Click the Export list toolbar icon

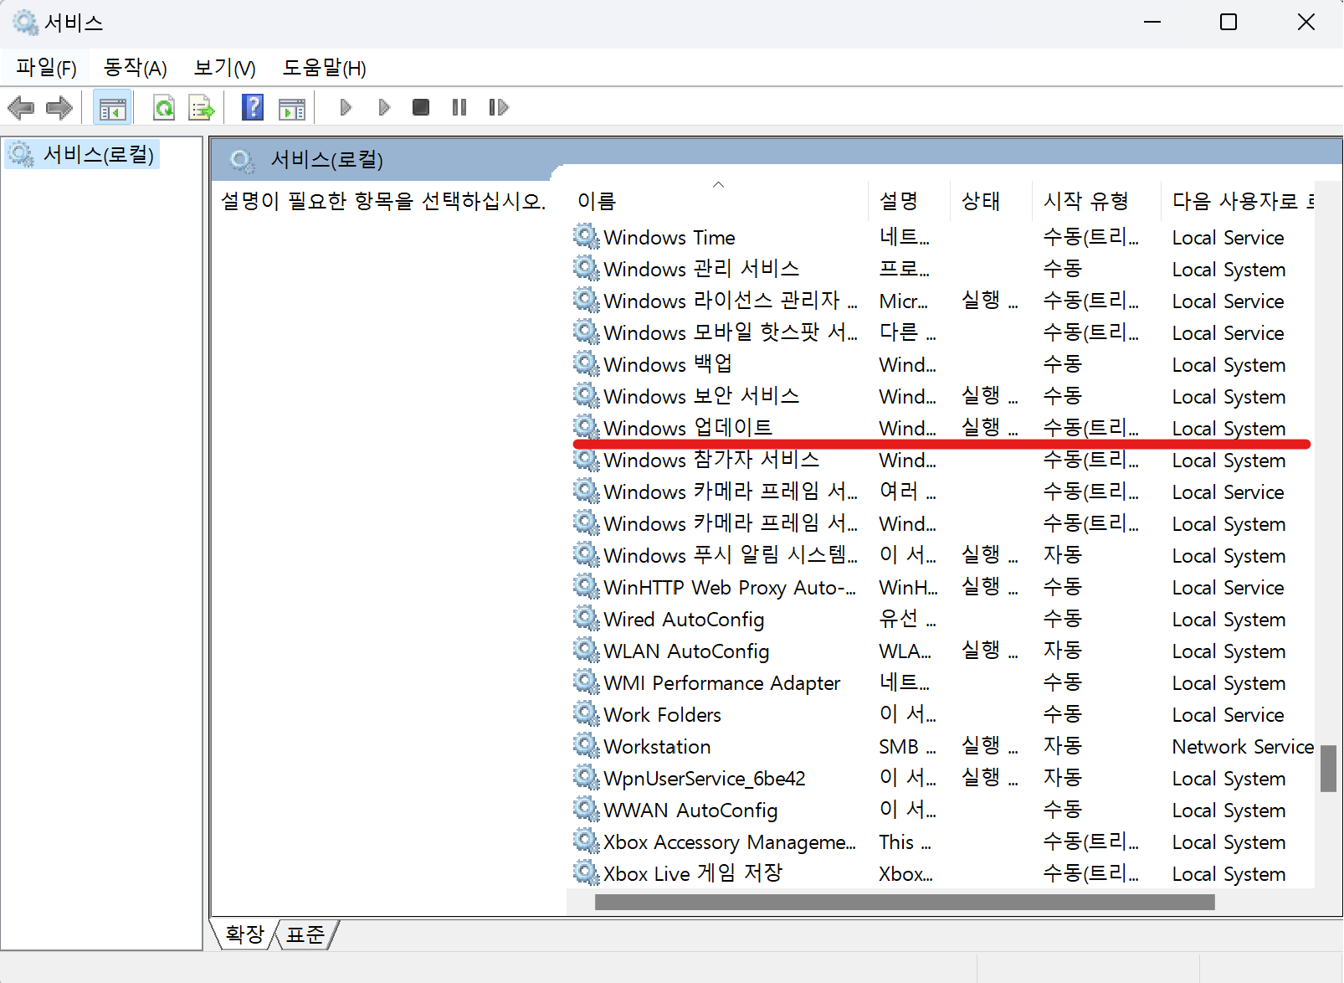[202, 108]
